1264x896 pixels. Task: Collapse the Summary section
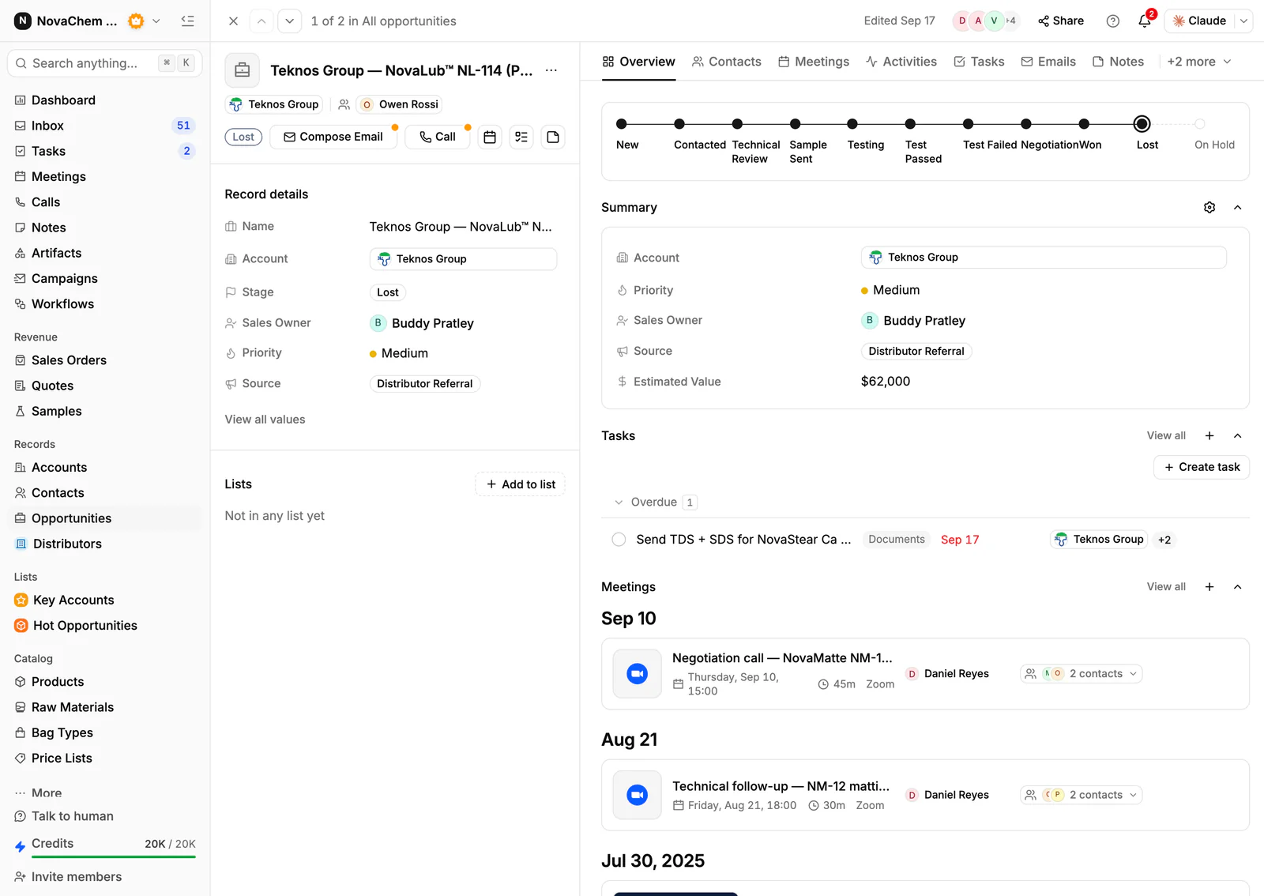(1238, 208)
